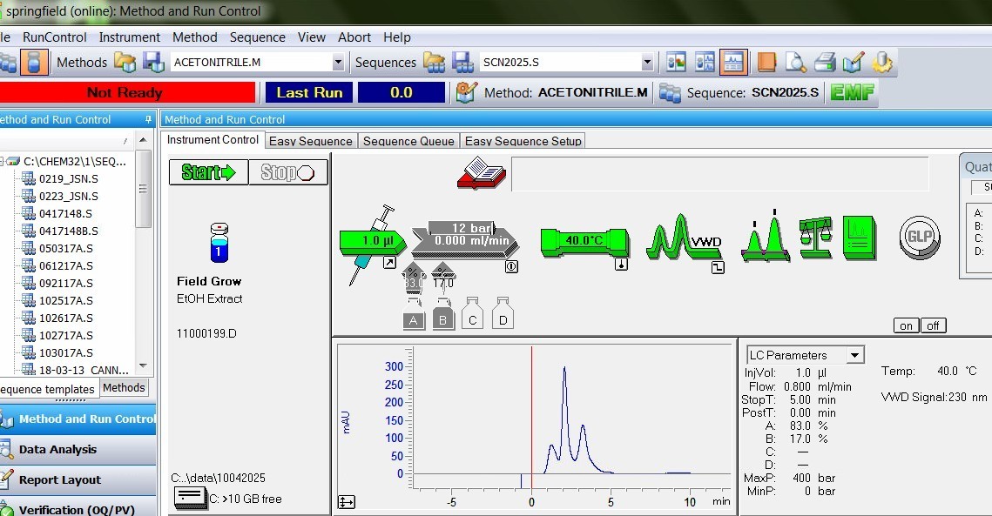Turn the system off
This screenshot has width=992, height=516.
tap(933, 325)
